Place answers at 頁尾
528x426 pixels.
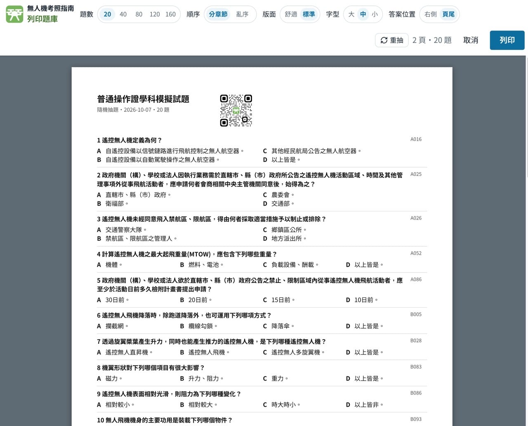pyautogui.click(x=448, y=14)
